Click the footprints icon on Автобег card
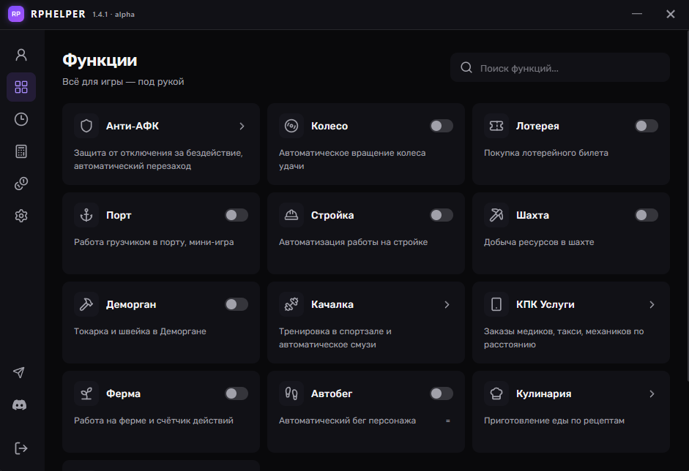689x471 pixels. click(x=291, y=393)
